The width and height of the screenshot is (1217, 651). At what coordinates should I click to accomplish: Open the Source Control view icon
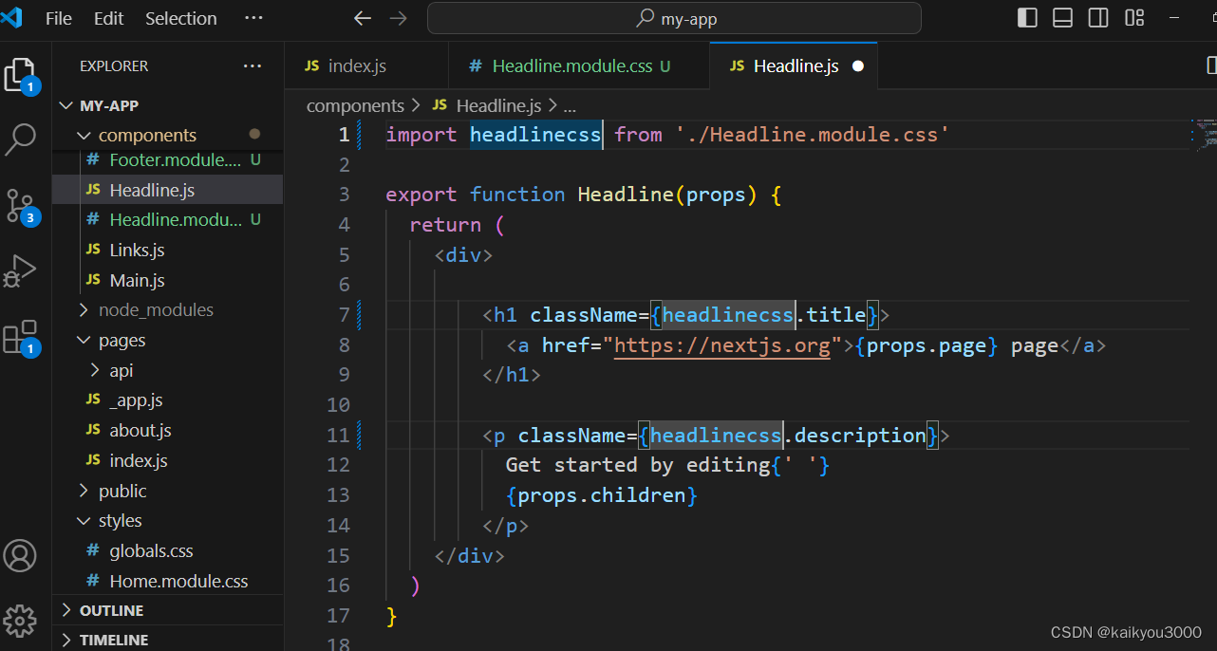(x=21, y=205)
